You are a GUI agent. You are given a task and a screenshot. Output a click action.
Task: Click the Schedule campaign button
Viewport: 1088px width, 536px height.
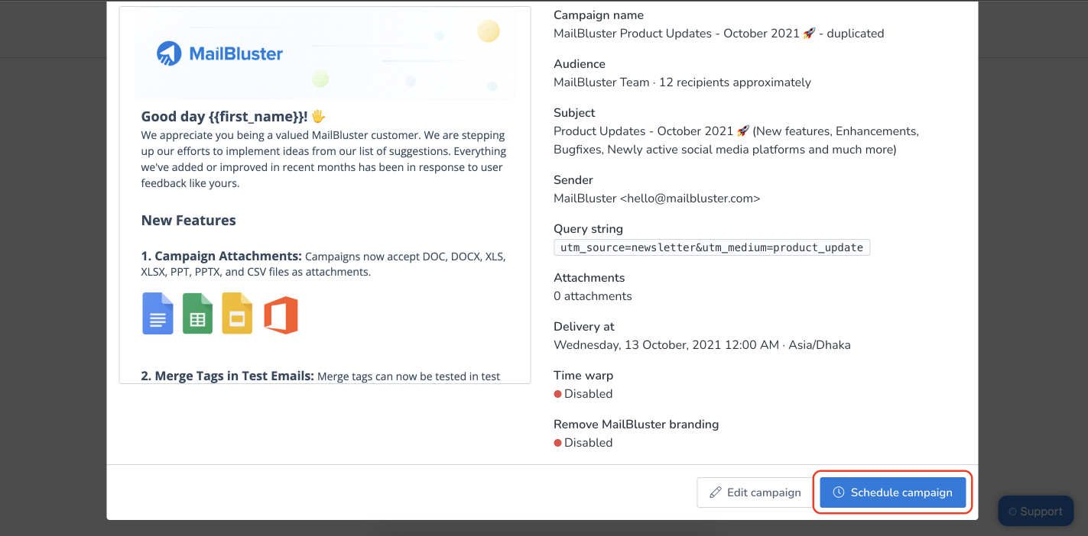pos(892,492)
